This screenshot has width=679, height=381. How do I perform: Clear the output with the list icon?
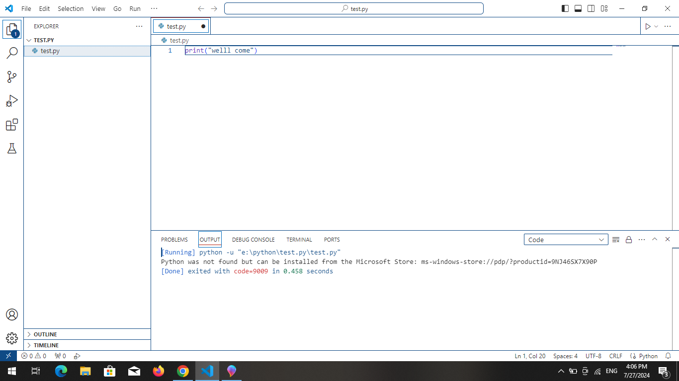point(616,240)
